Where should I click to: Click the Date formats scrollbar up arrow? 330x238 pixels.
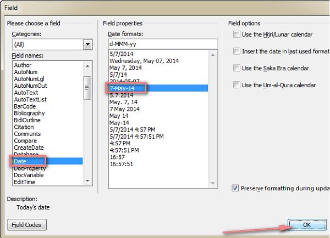(x=213, y=55)
